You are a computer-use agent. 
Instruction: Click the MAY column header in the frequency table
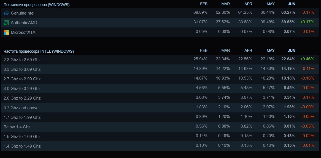pos(271,50)
